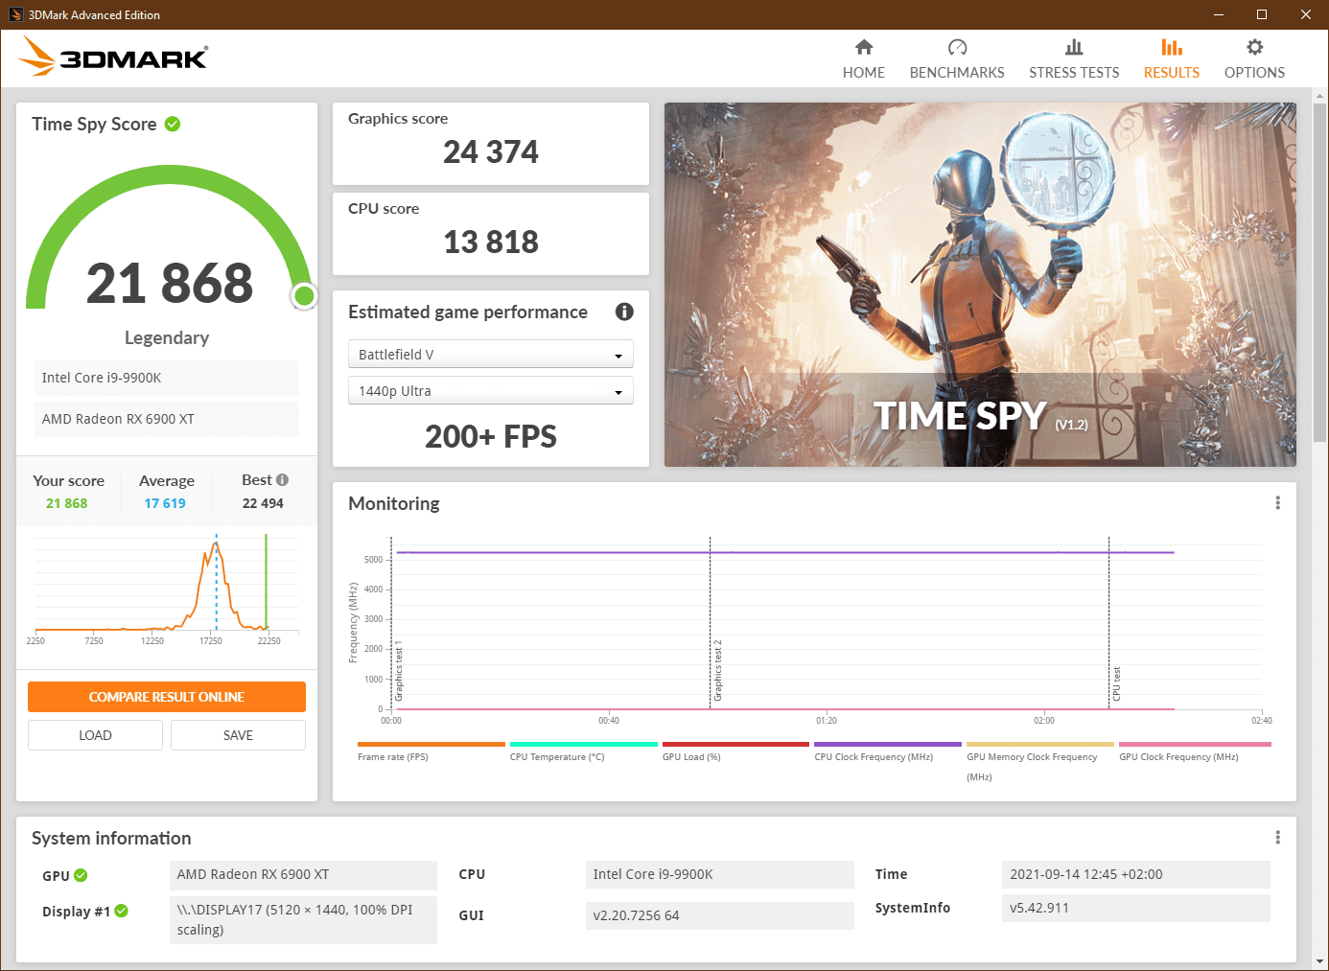Viewport: 1329px width, 971px height.
Task: Click AMD Radeon RX 6900 XT under score
Action: click(167, 419)
